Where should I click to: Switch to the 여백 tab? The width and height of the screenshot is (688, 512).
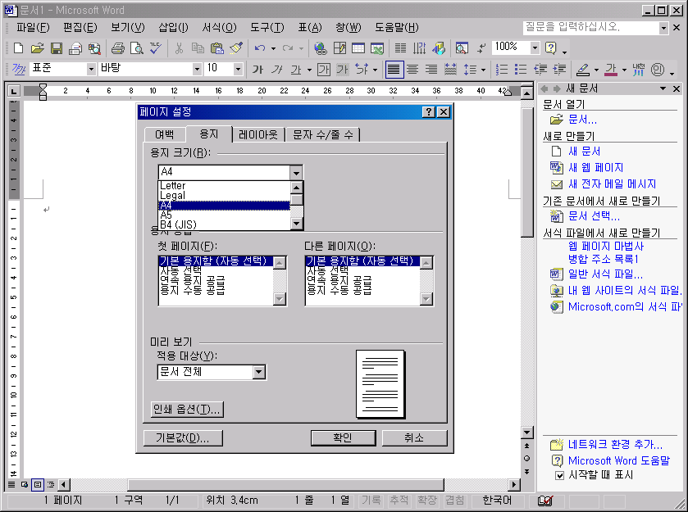tap(165, 134)
